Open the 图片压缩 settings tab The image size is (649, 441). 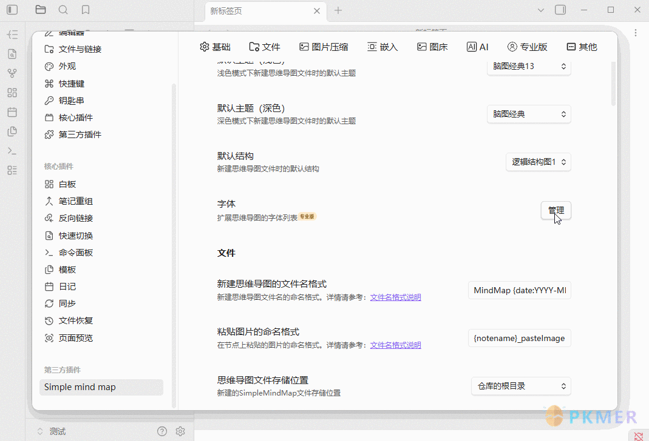click(324, 47)
